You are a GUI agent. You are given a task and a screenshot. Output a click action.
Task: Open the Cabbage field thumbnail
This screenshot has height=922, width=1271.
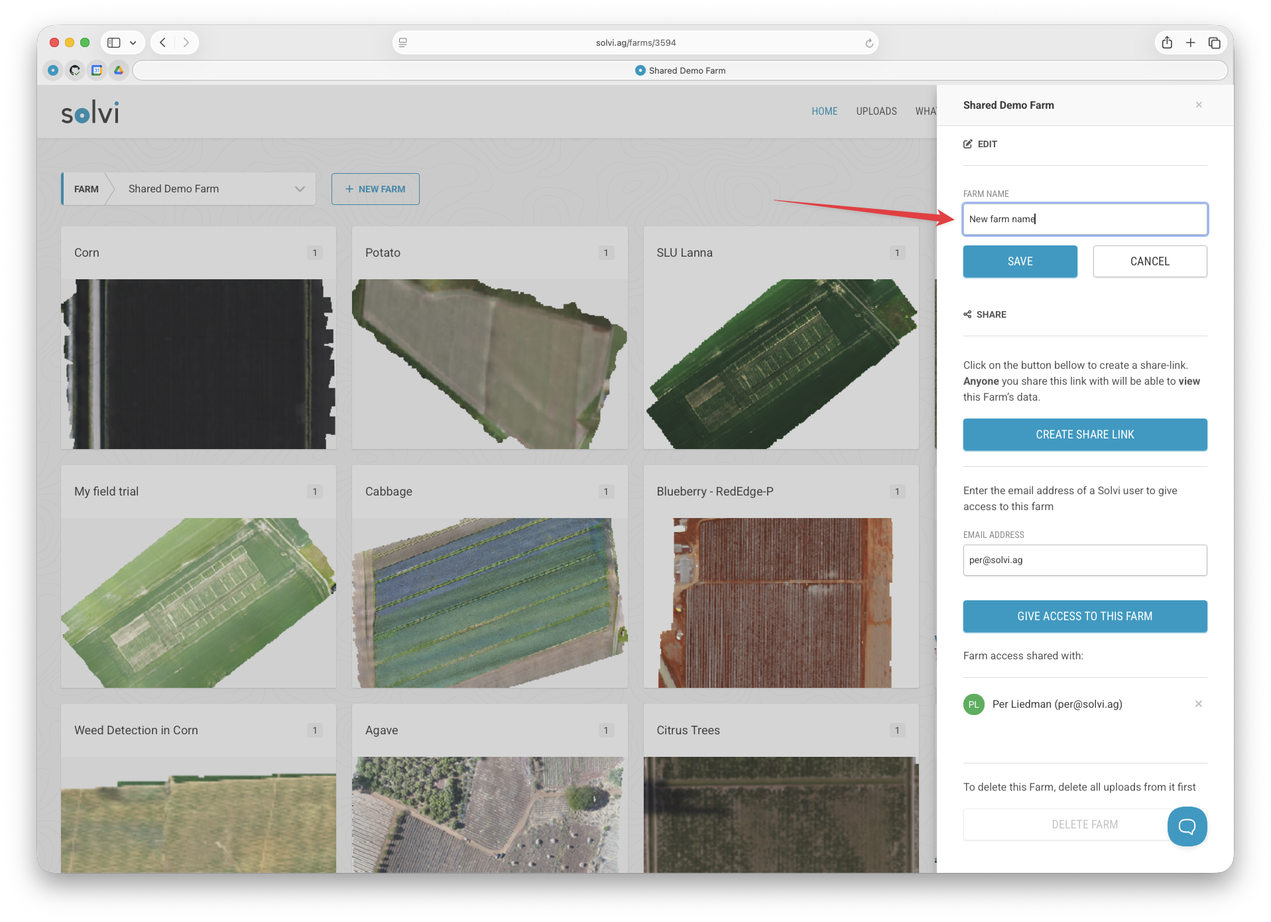pyautogui.click(x=489, y=602)
